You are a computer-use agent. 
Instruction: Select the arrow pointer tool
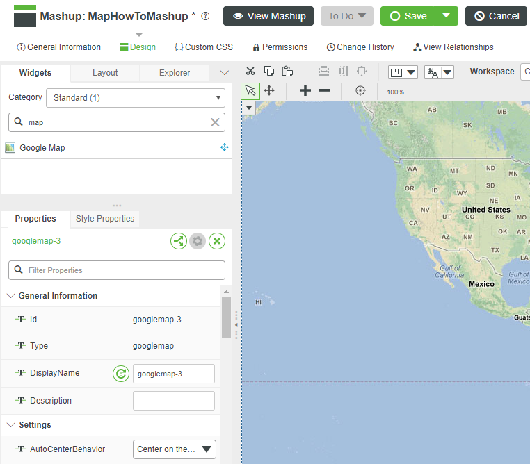pos(250,91)
